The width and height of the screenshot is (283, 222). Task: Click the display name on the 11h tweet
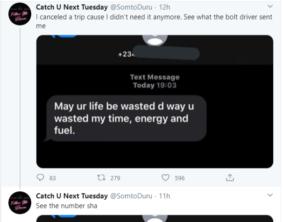(x=71, y=196)
